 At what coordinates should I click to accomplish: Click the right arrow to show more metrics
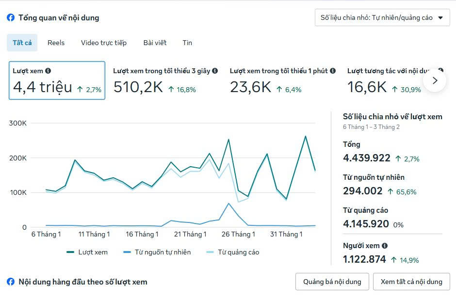click(435, 80)
